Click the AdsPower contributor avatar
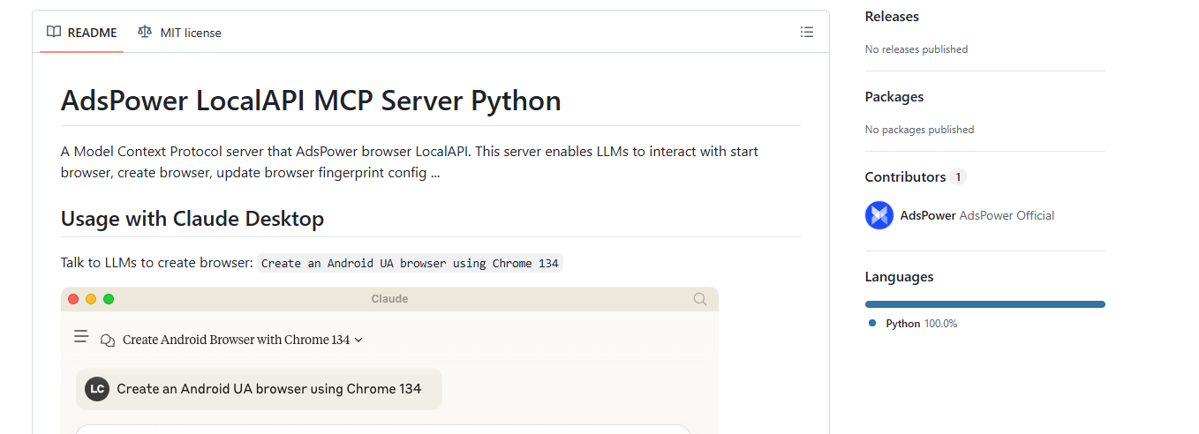 click(879, 215)
